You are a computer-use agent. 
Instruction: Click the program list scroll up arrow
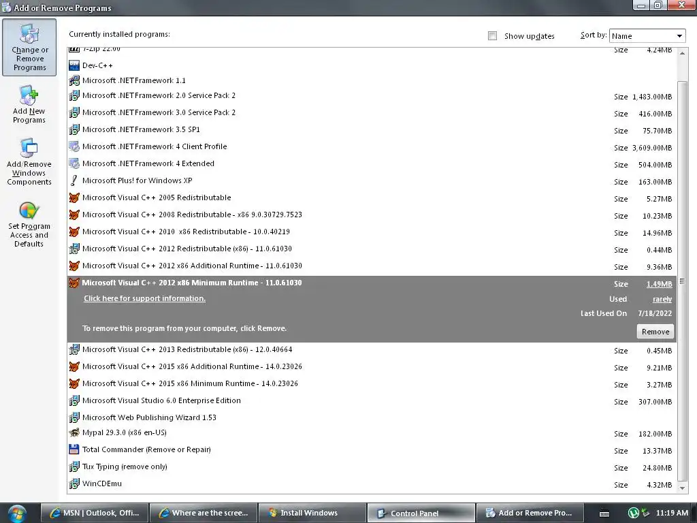coord(682,53)
